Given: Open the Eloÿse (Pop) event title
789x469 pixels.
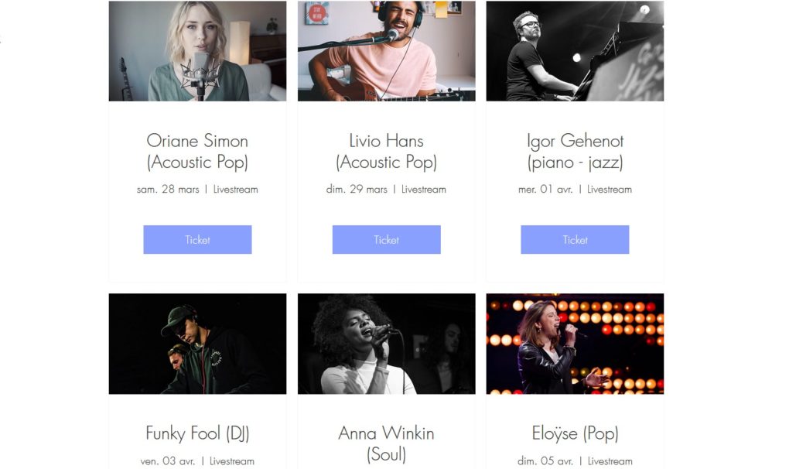Looking at the screenshot, I should pos(575,433).
